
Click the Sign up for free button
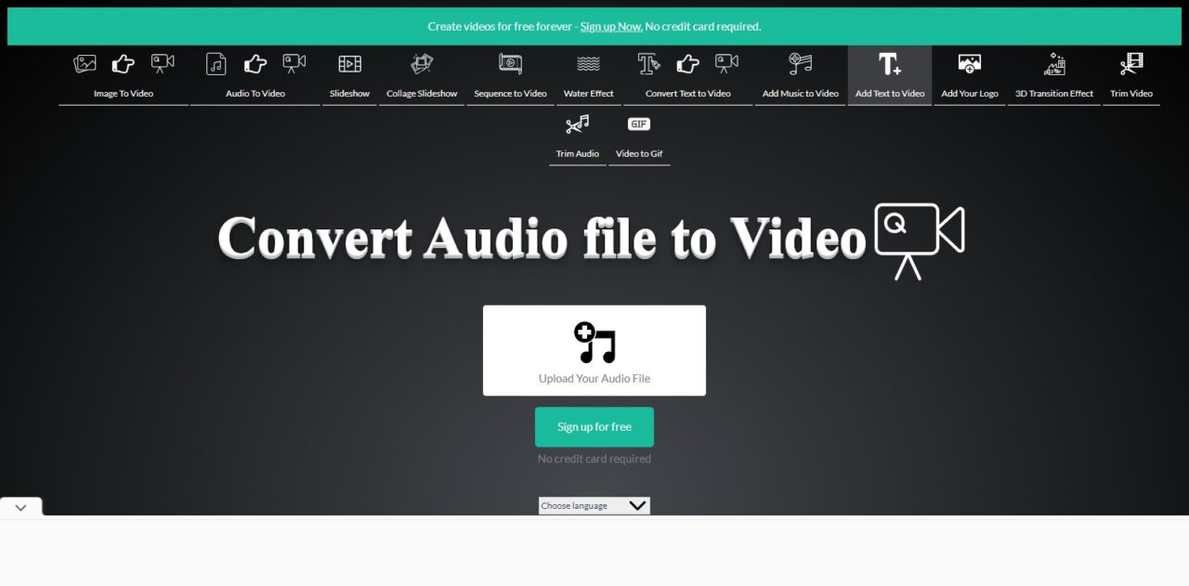click(594, 427)
